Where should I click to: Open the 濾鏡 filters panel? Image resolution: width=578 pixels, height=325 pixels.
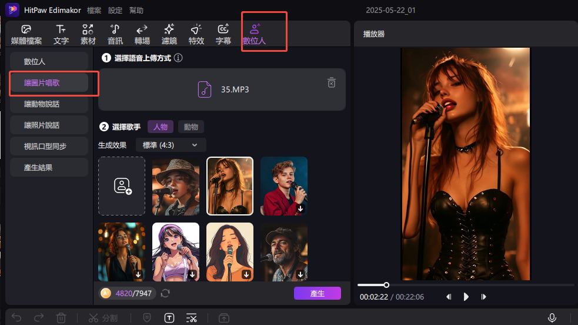(x=169, y=34)
